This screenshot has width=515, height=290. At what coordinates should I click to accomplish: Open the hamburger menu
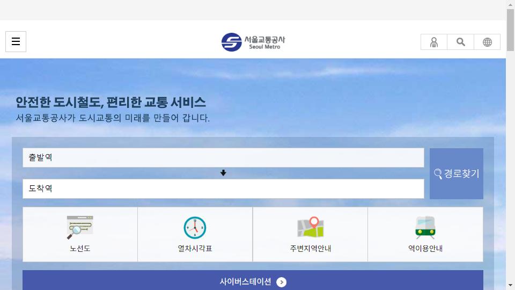(16, 41)
